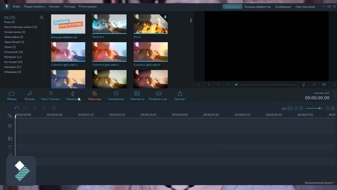Click the scissors cut icon

click(44, 108)
